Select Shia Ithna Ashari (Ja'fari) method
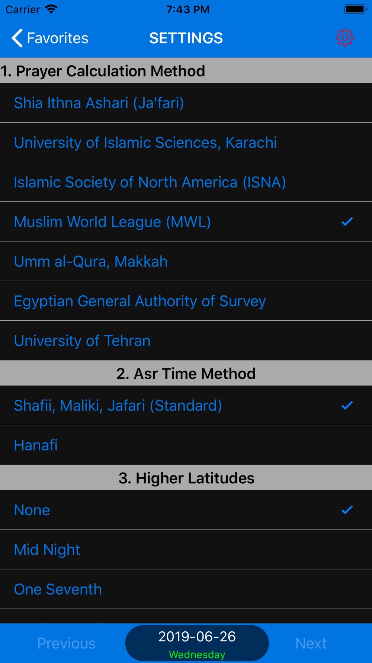Screen dimensions: 372x663 pos(186,103)
